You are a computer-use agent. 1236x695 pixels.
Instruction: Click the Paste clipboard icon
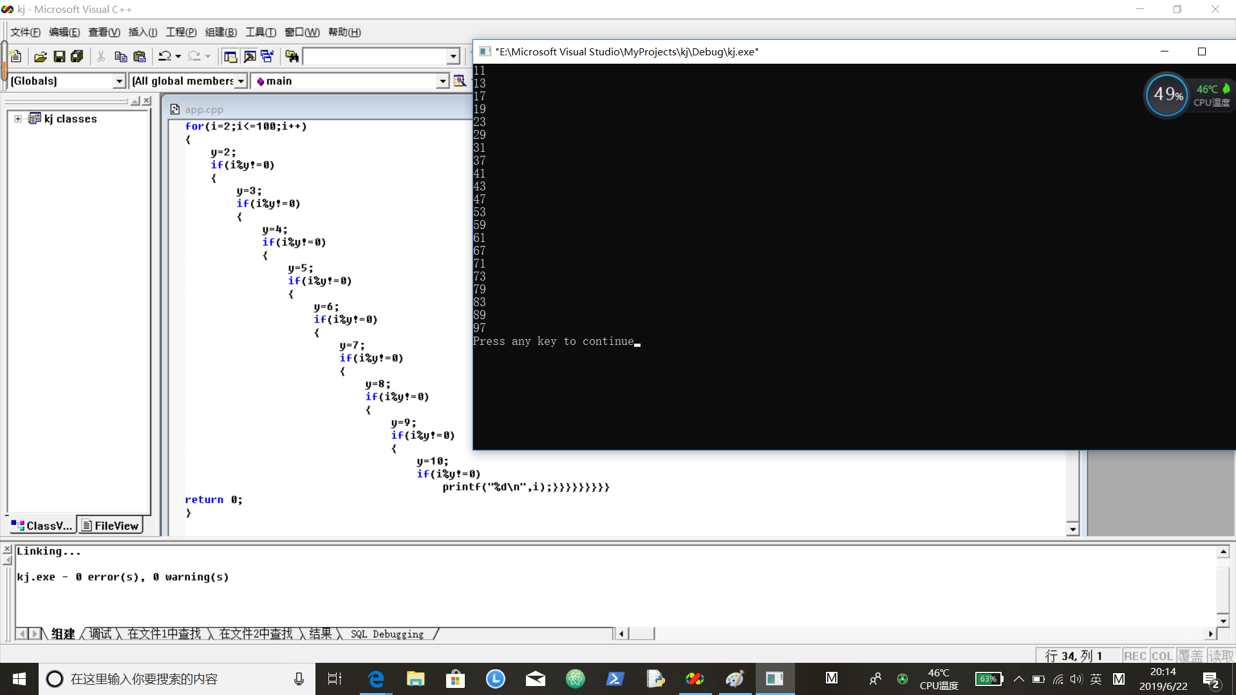[x=139, y=57]
